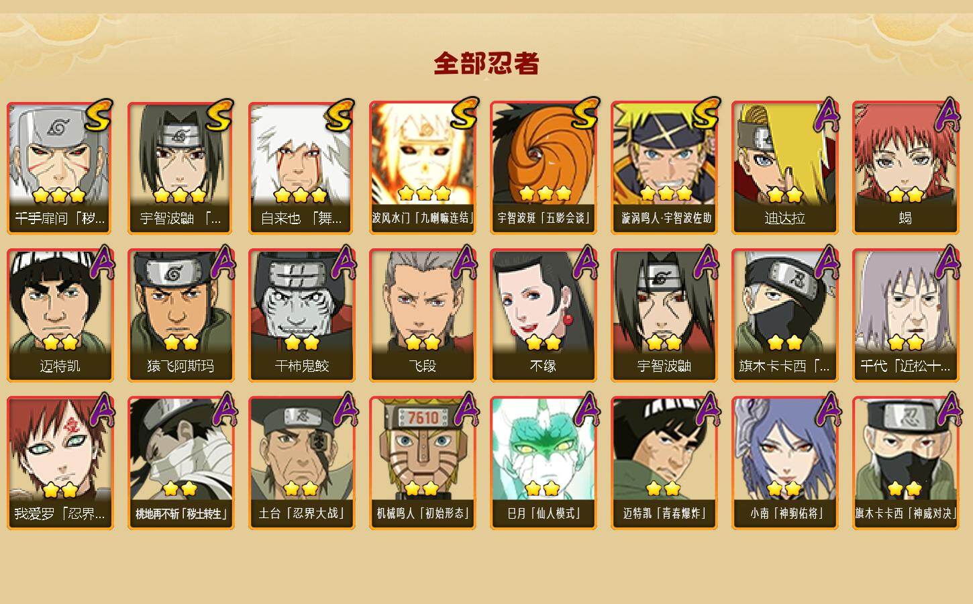Select the 不缘 ninja card

point(543,315)
